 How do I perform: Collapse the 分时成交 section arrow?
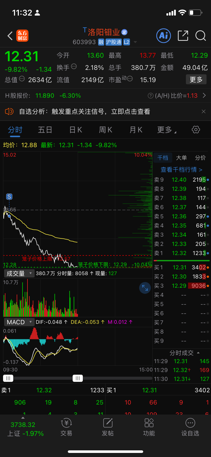198,353
